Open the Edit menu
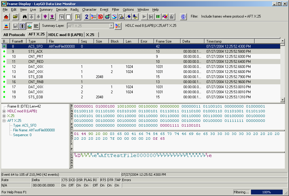 (x=14, y=10)
